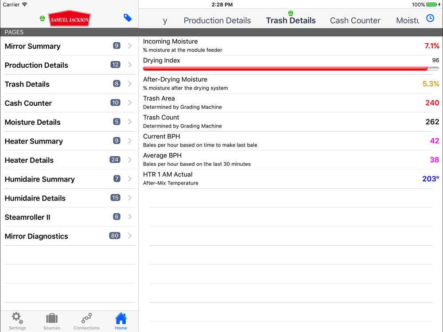Tap the 7.1% incoming moisture value
The image size is (443, 332).
[431, 46]
